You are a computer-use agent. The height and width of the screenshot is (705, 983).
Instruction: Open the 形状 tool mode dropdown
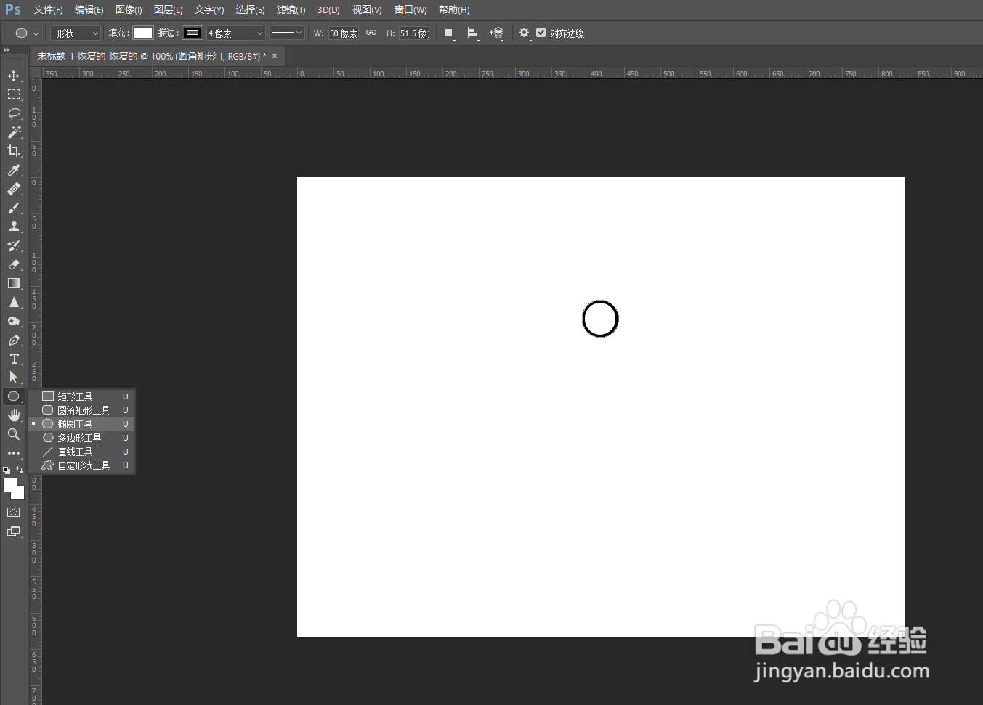pyautogui.click(x=76, y=33)
